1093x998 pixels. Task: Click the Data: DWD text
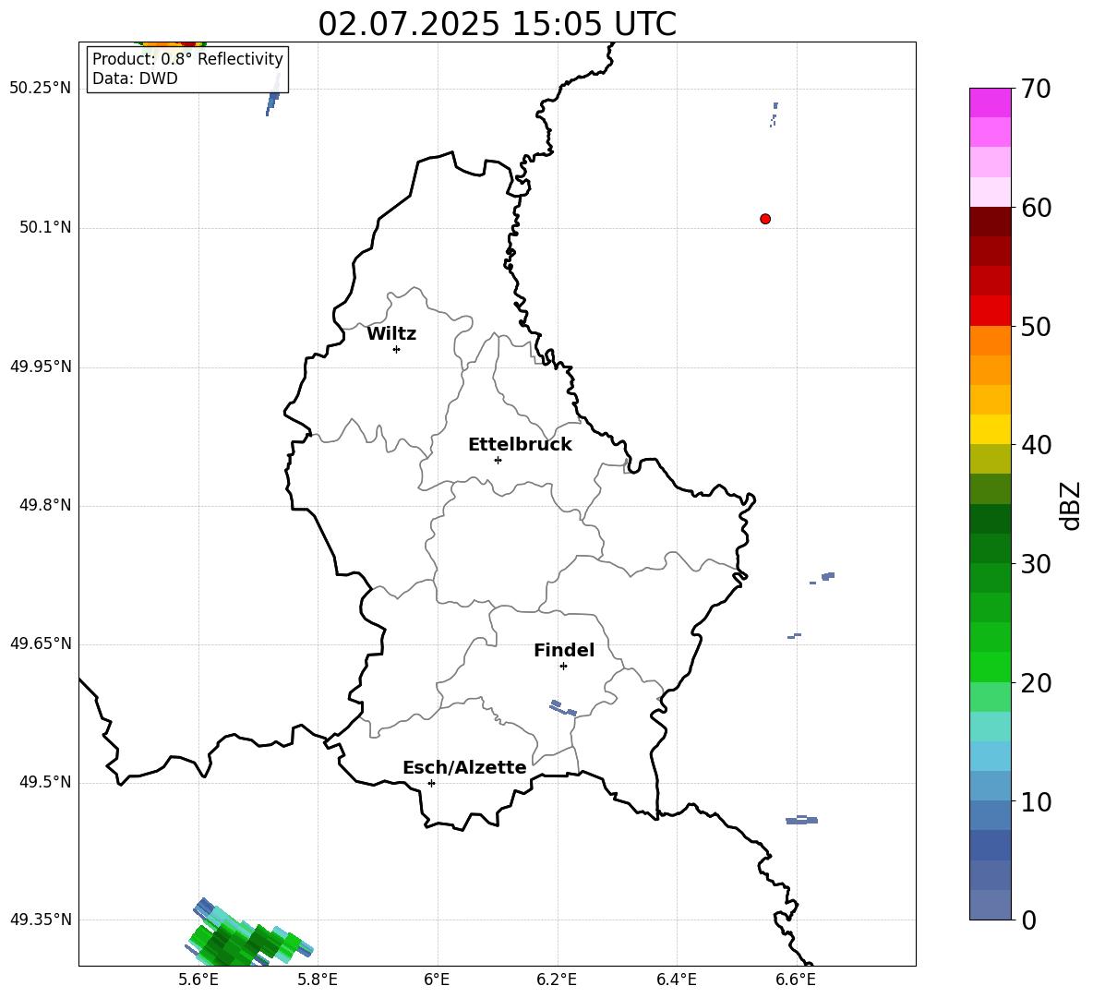pos(135,78)
